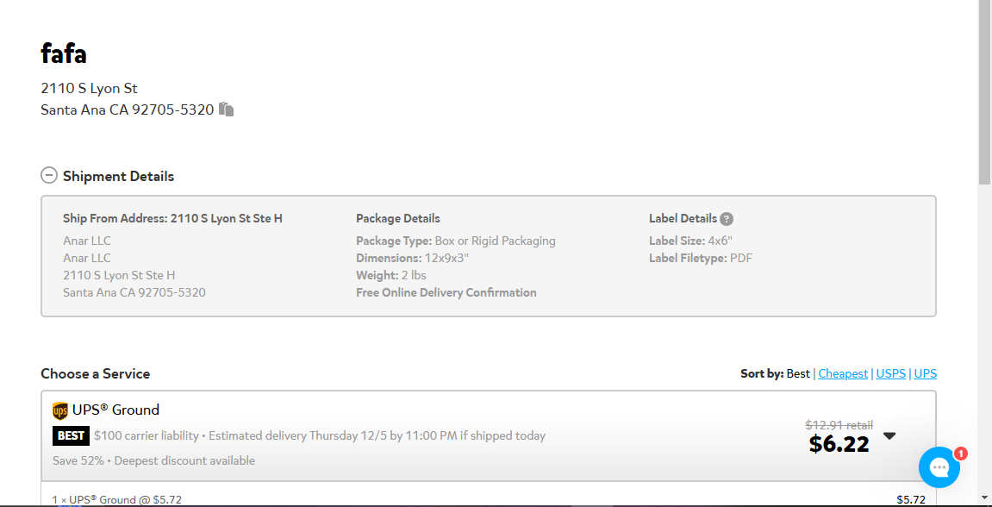Open the Label Details help question mark

click(x=727, y=219)
